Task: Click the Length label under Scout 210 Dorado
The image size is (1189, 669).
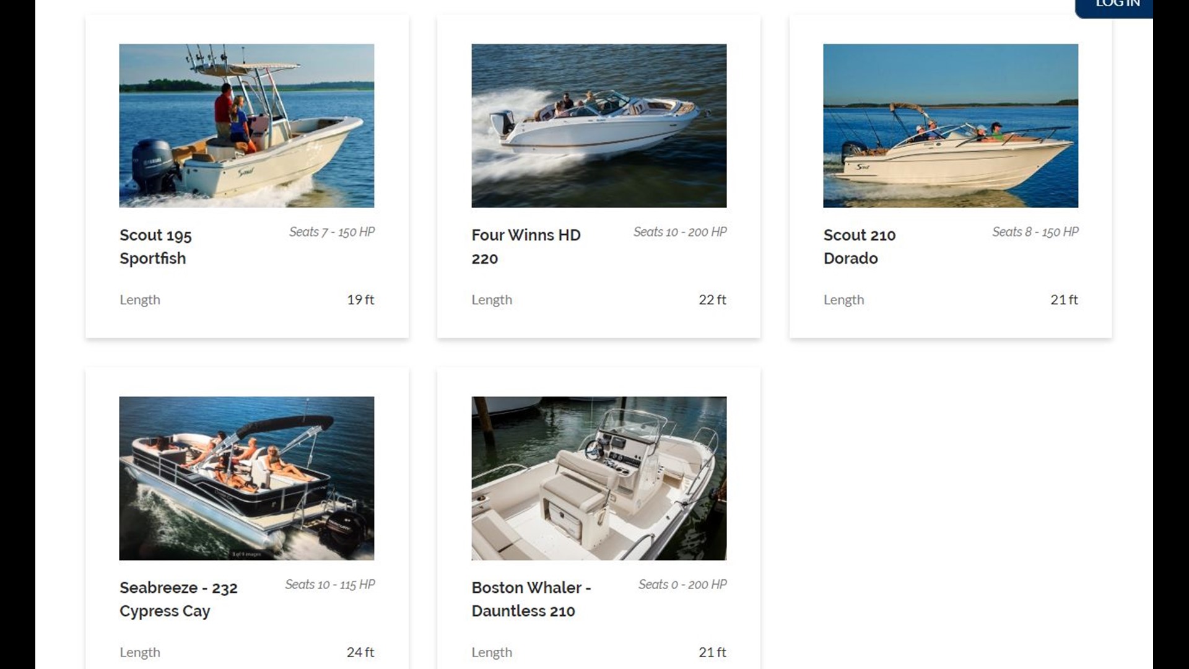Action: [x=843, y=300]
